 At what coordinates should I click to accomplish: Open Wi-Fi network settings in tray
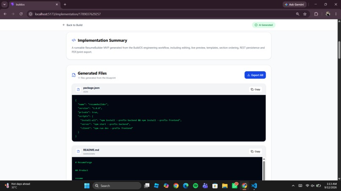307,186
